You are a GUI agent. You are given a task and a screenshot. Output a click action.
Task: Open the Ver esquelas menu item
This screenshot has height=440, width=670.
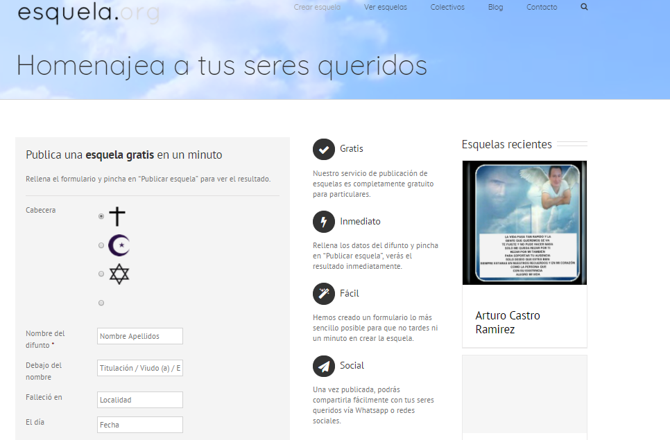(x=386, y=7)
